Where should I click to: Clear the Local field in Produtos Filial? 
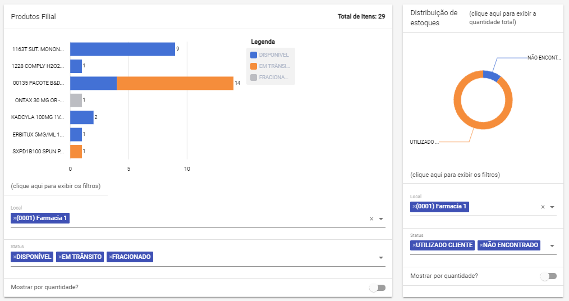(371, 219)
